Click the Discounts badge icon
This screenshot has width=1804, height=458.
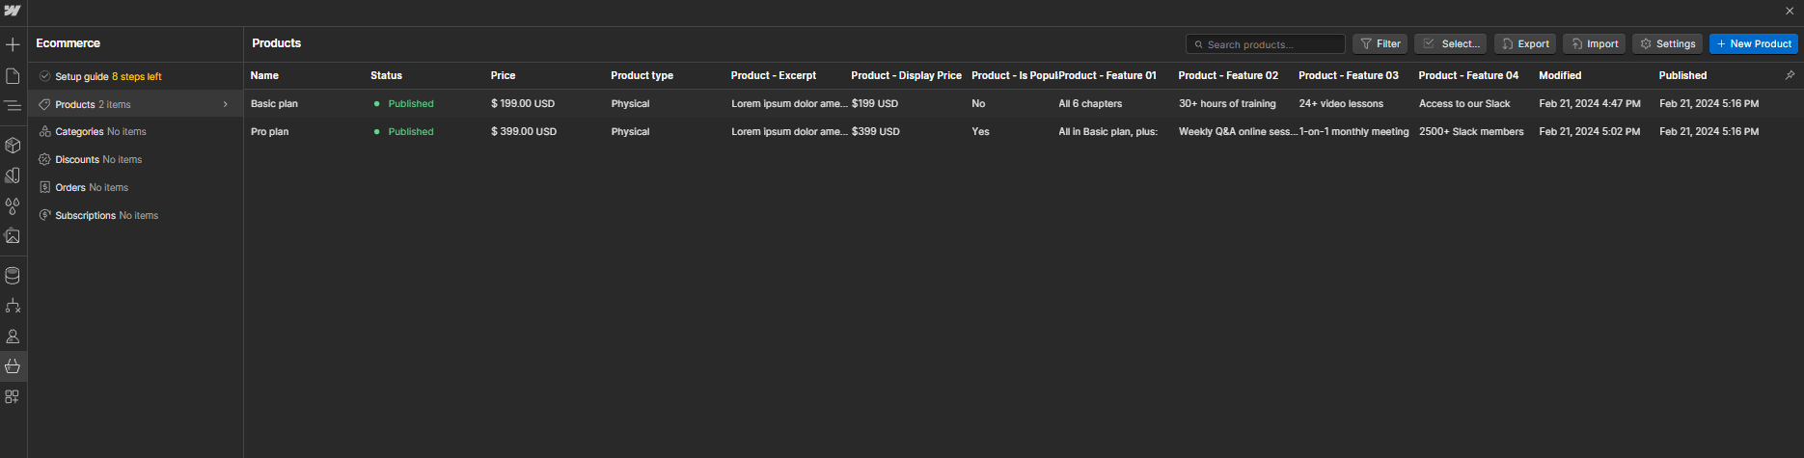(44, 159)
